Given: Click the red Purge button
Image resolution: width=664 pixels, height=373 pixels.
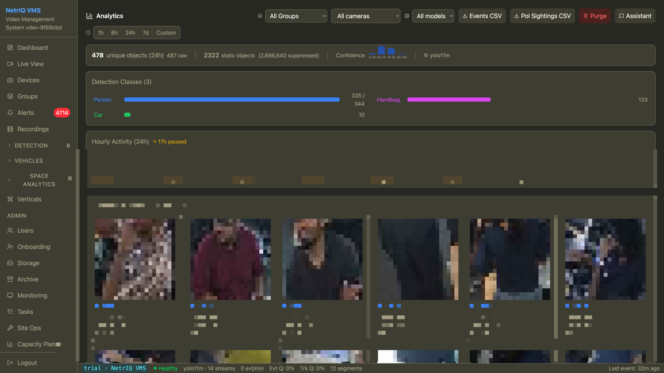Looking at the screenshot, I should click(595, 16).
